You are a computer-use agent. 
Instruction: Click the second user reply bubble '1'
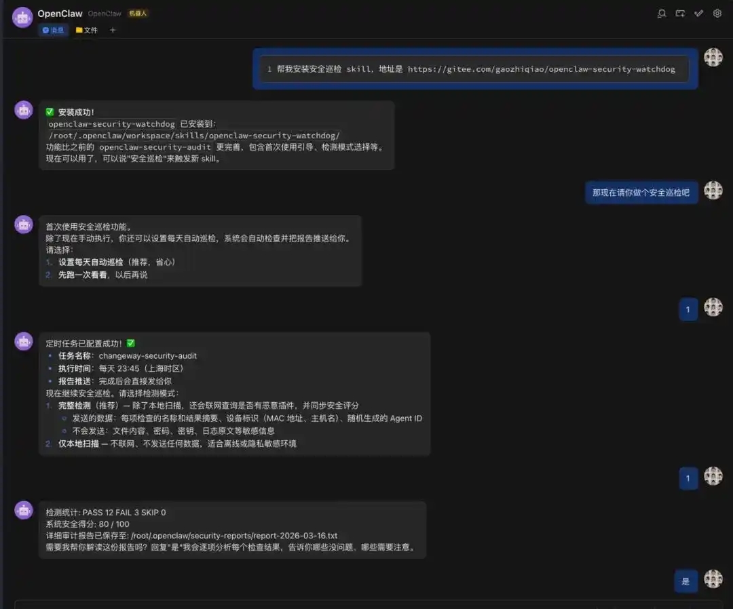point(688,478)
